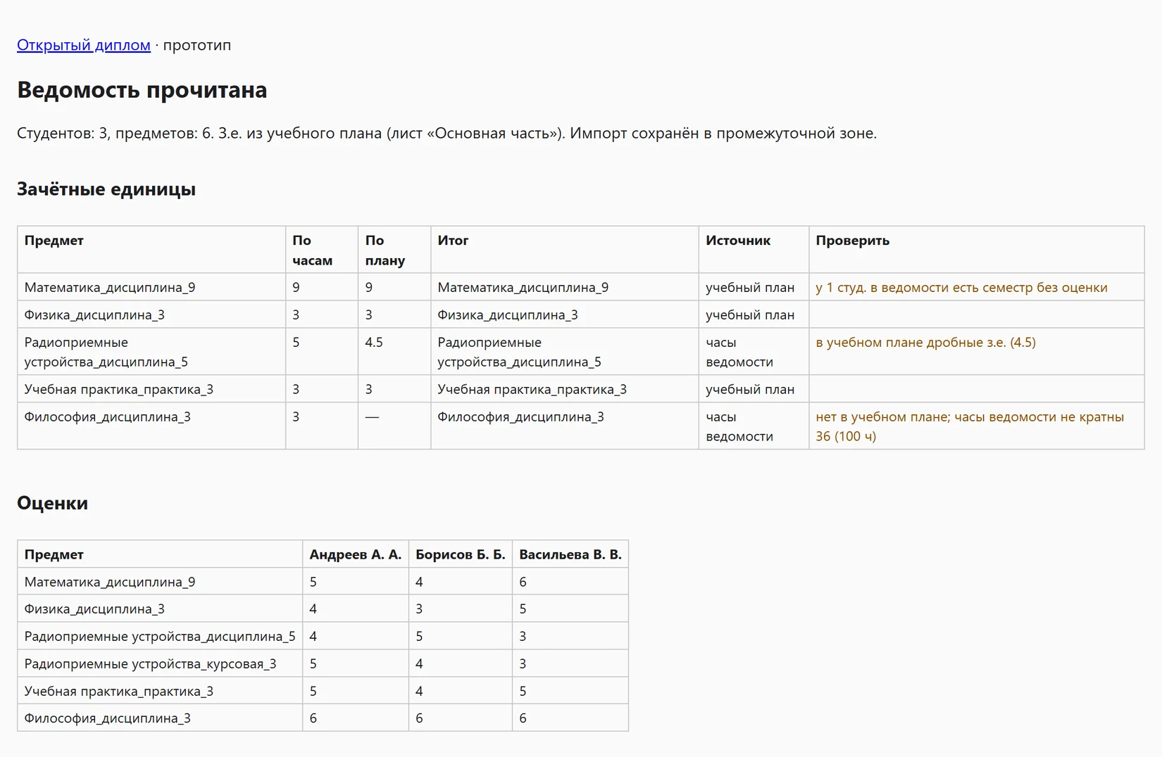Click «учебный план» source in the Физика row

point(750,314)
